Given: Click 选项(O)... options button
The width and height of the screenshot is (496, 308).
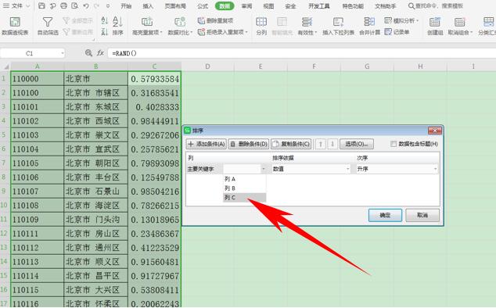Looking at the screenshot, I should point(357,144).
